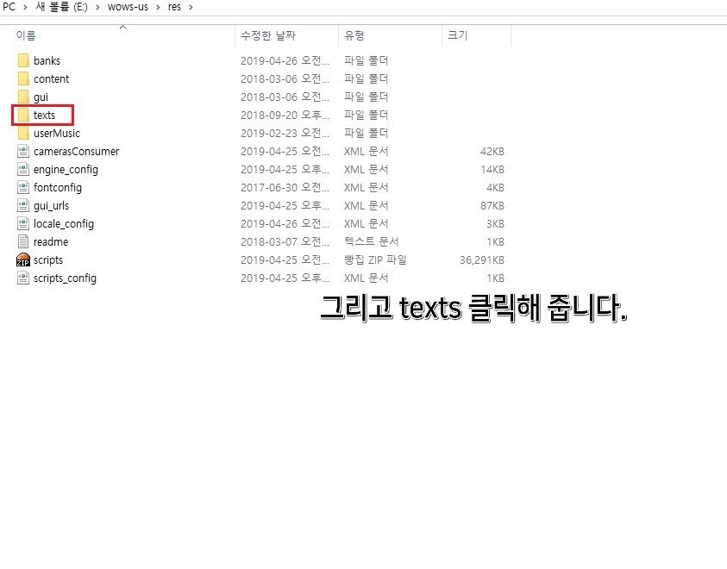Click the 2019-04-26 date of banks
727x569 pixels.
285,60
